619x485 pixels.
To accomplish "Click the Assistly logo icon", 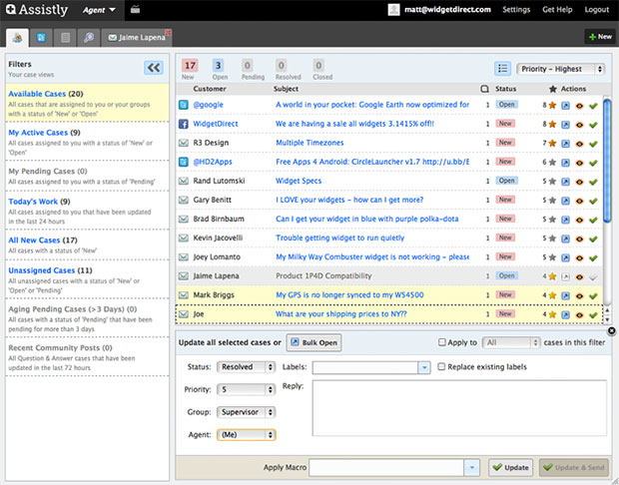I will (x=11, y=9).
